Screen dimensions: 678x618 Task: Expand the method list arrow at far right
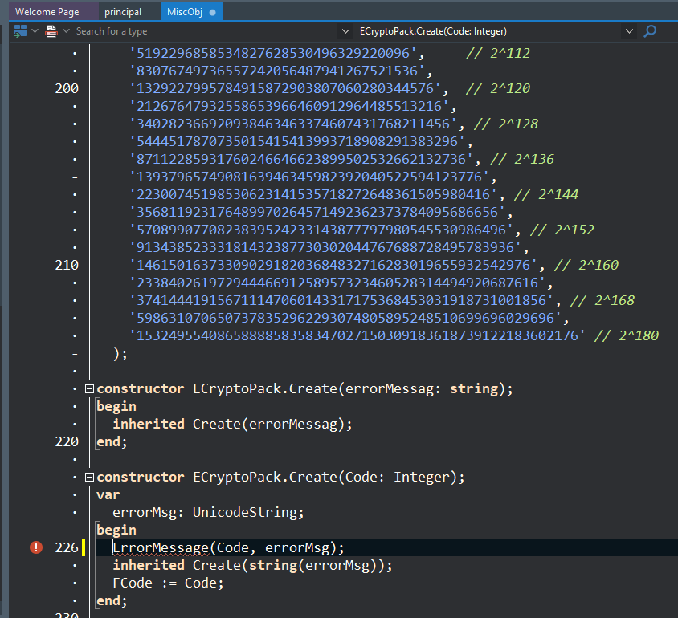pyautogui.click(x=628, y=31)
